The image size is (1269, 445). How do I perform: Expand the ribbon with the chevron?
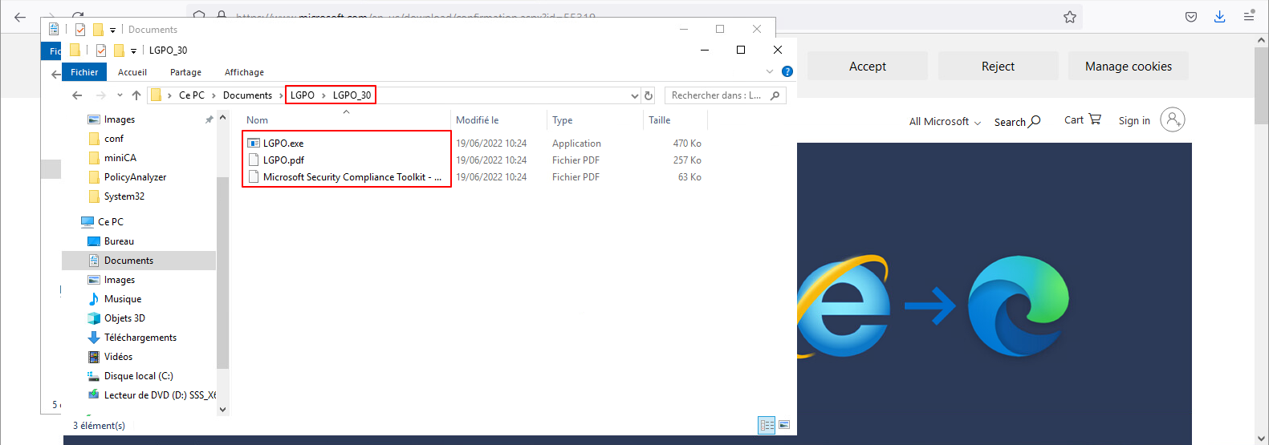click(x=770, y=71)
